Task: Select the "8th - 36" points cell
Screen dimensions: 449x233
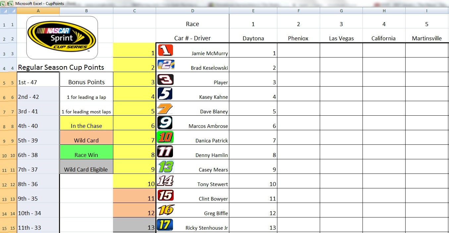Action: point(38,181)
